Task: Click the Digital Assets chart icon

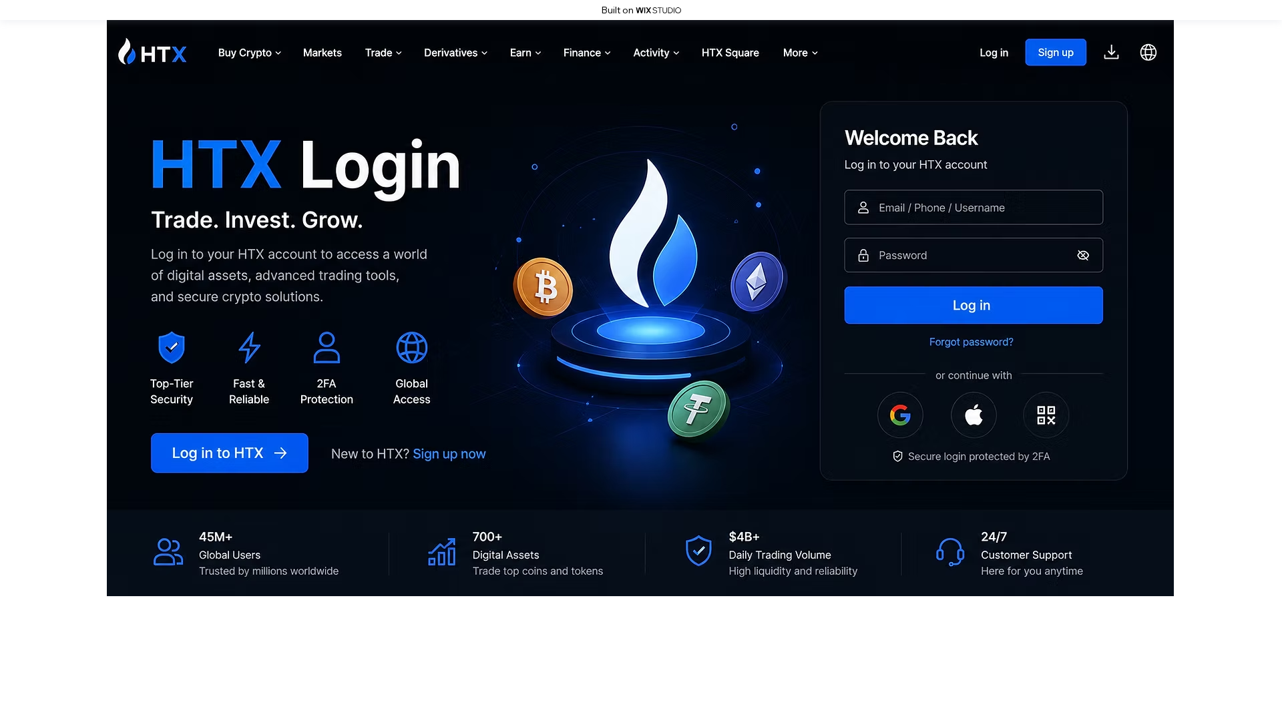Action: click(x=442, y=552)
